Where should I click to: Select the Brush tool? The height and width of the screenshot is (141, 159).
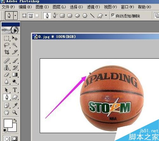(15, 60)
